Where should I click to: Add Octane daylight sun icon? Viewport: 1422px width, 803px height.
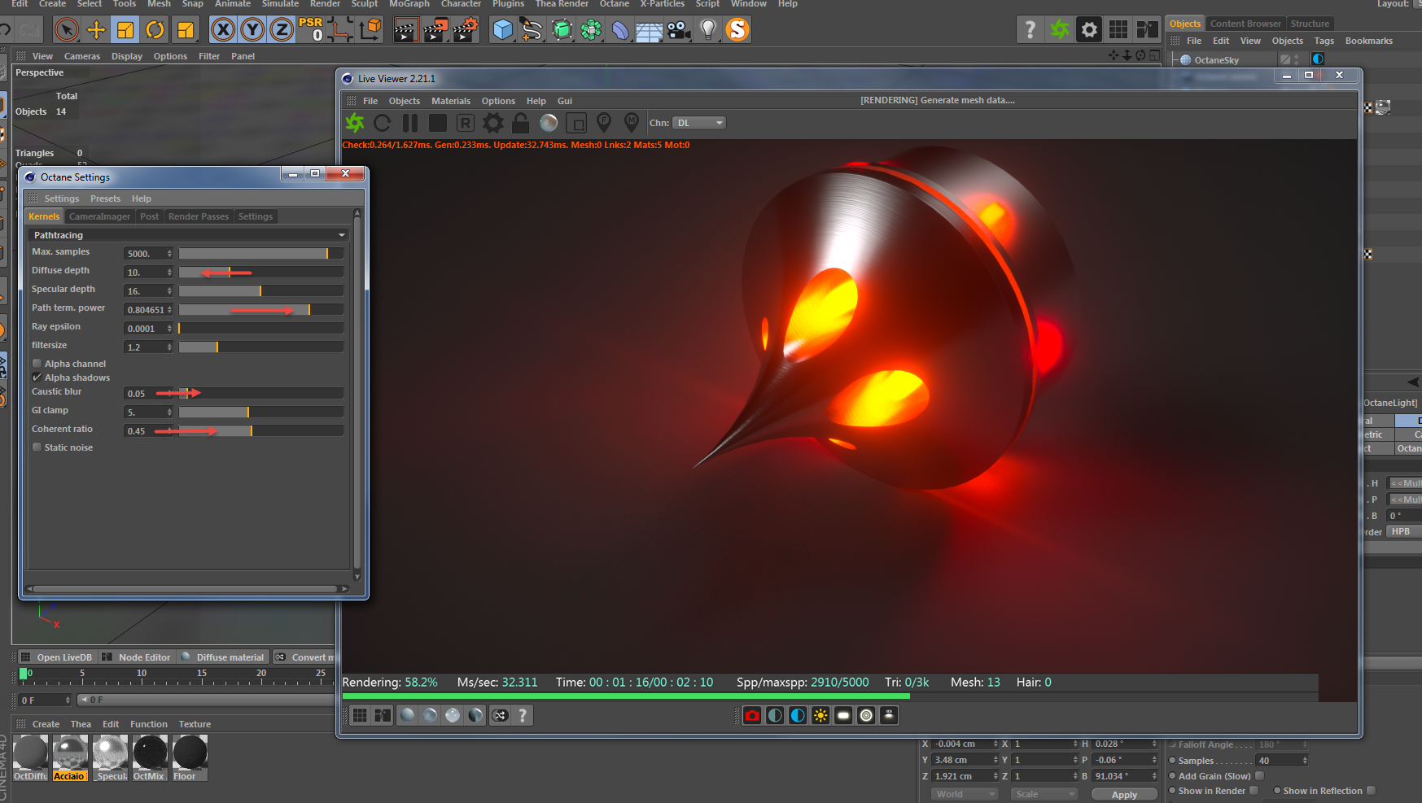pos(820,715)
